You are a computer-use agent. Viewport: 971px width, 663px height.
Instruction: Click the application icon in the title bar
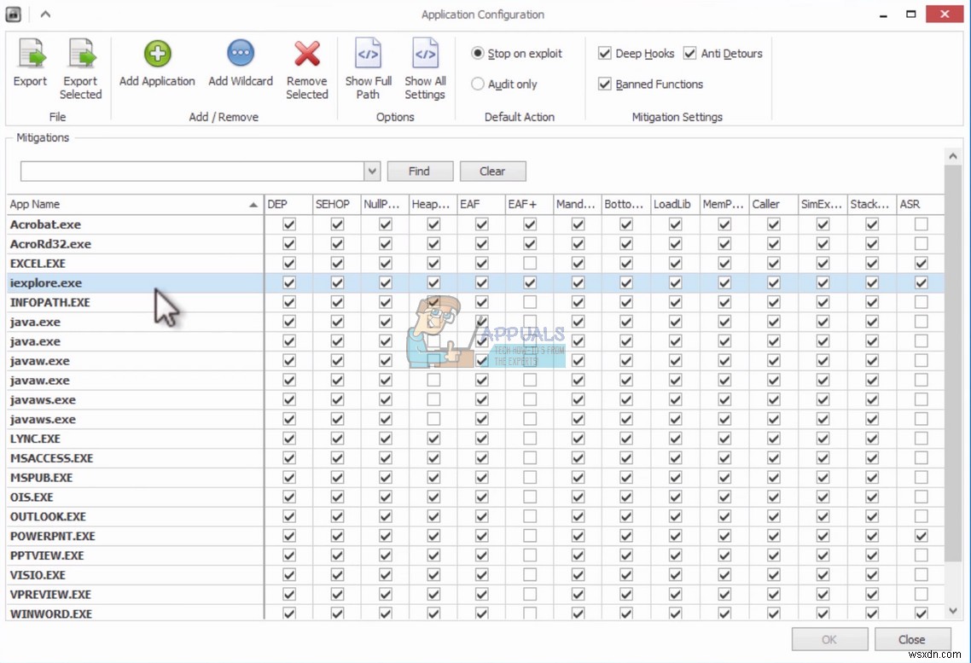[x=12, y=14]
